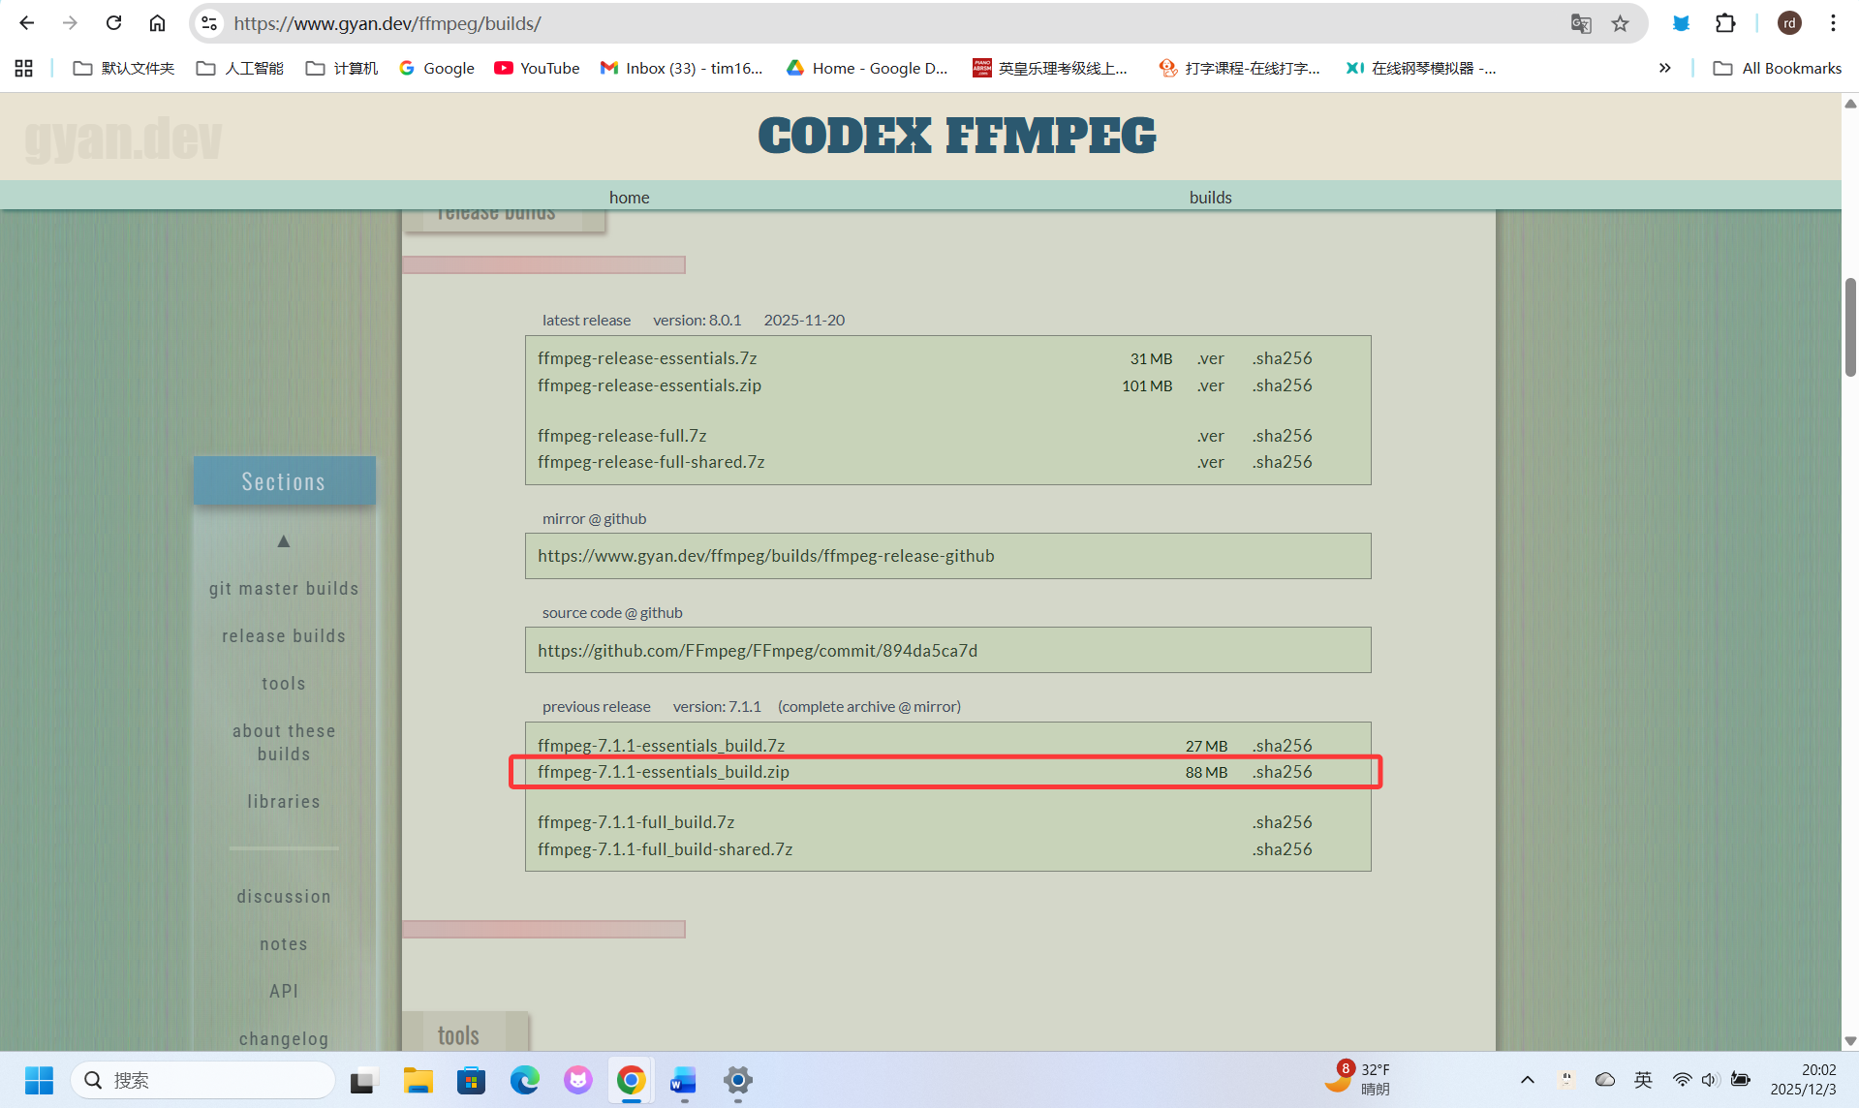Download ffmpeg-7.1.1-essentials_build.zip
This screenshot has width=1859, height=1108.
point(664,772)
